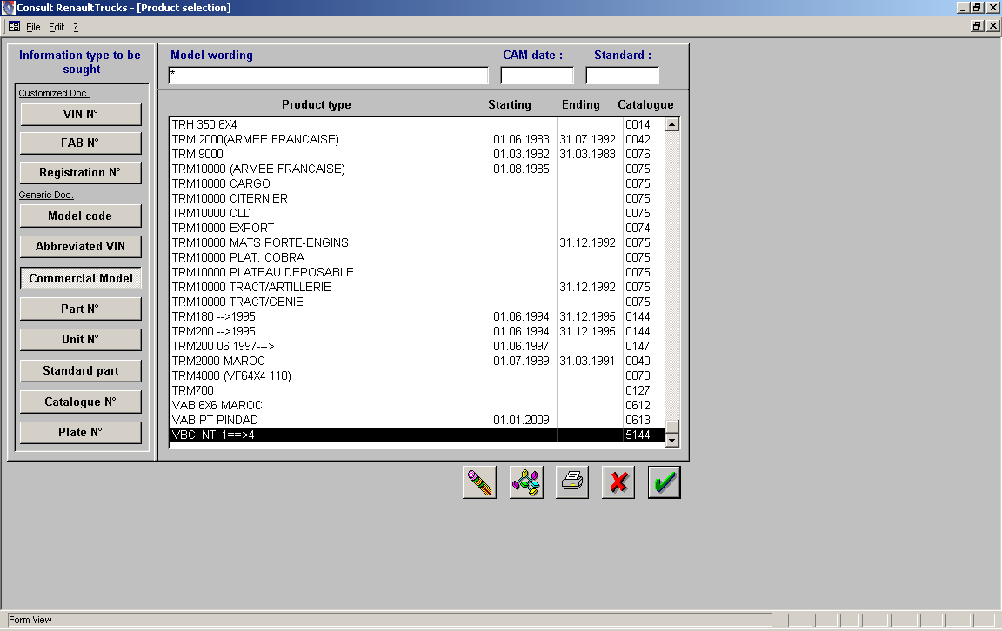The image size is (1002, 631).
Task: Click the colorful group search icon button
Action: coord(526,482)
